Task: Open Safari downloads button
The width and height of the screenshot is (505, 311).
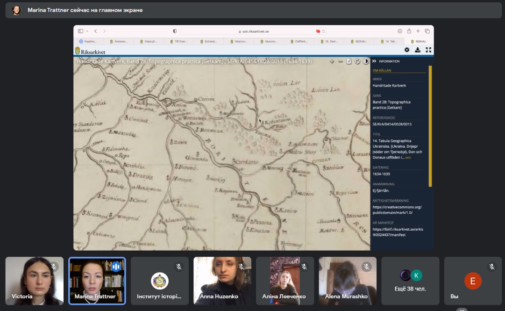Action: tap(400, 31)
